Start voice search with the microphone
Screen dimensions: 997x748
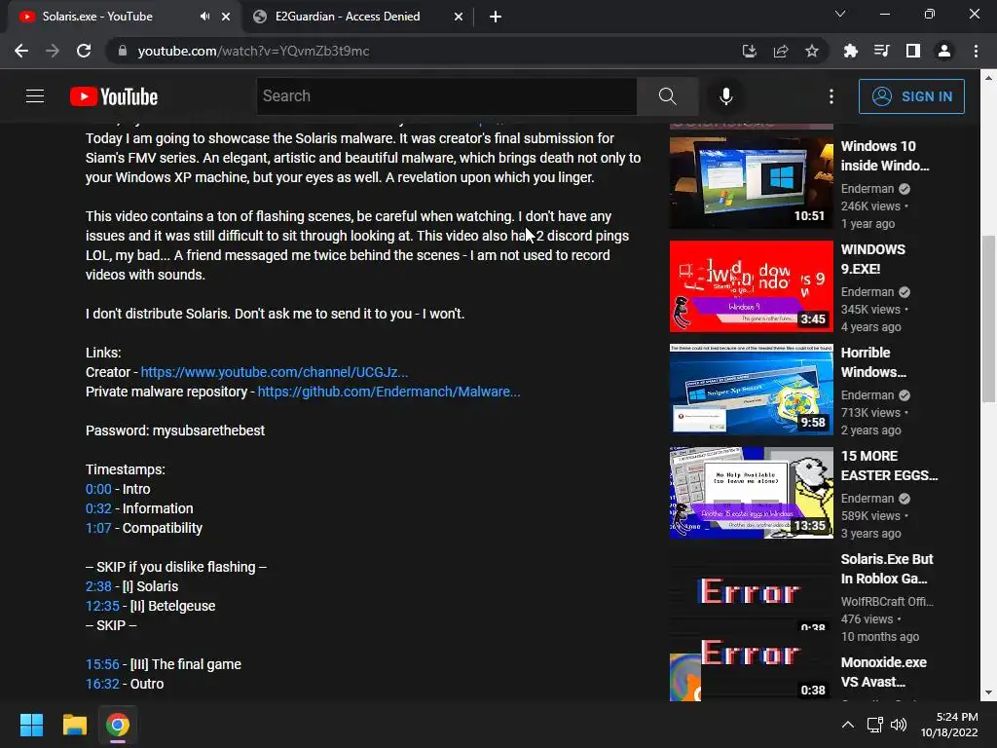(726, 96)
